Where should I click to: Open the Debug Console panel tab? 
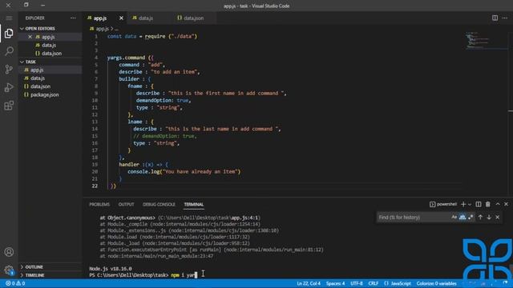coord(159,205)
